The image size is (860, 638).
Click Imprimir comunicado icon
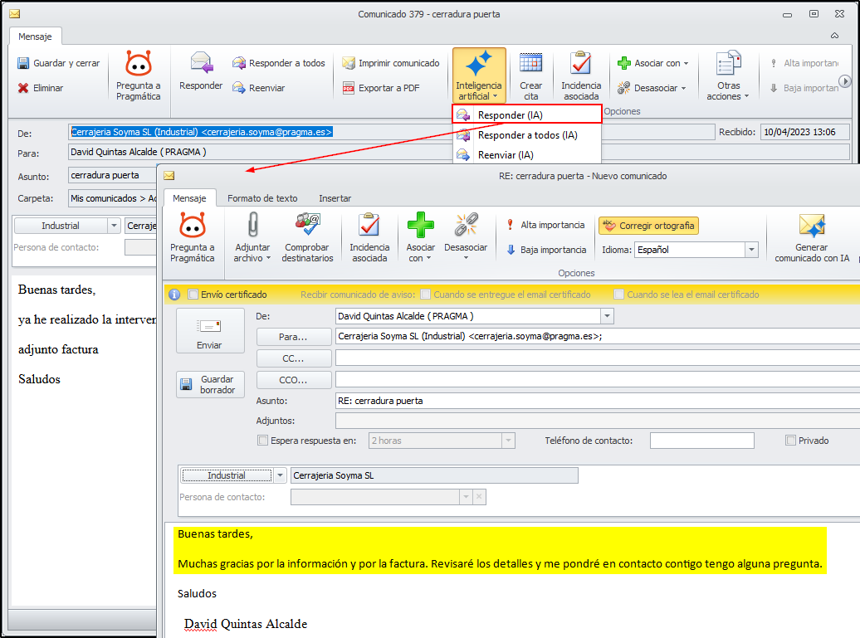(x=349, y=63)
